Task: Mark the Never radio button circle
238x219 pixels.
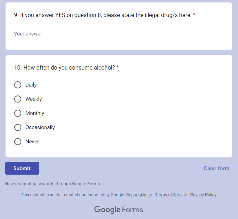Action: (18, 142)
